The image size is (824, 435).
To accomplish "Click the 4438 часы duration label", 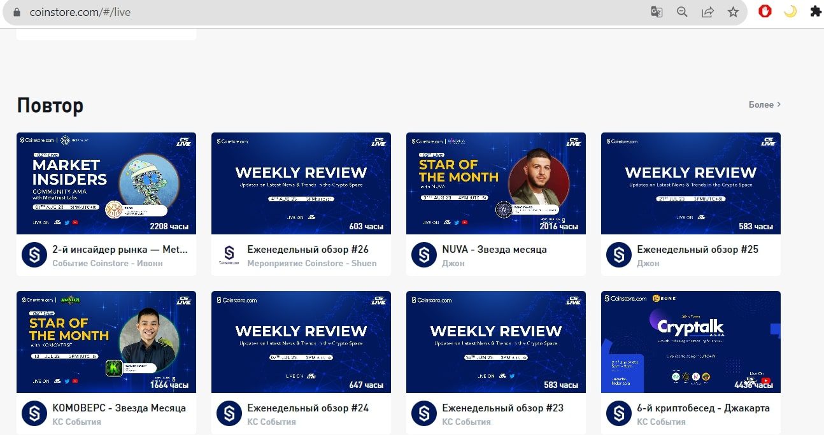I will (753, 385).
